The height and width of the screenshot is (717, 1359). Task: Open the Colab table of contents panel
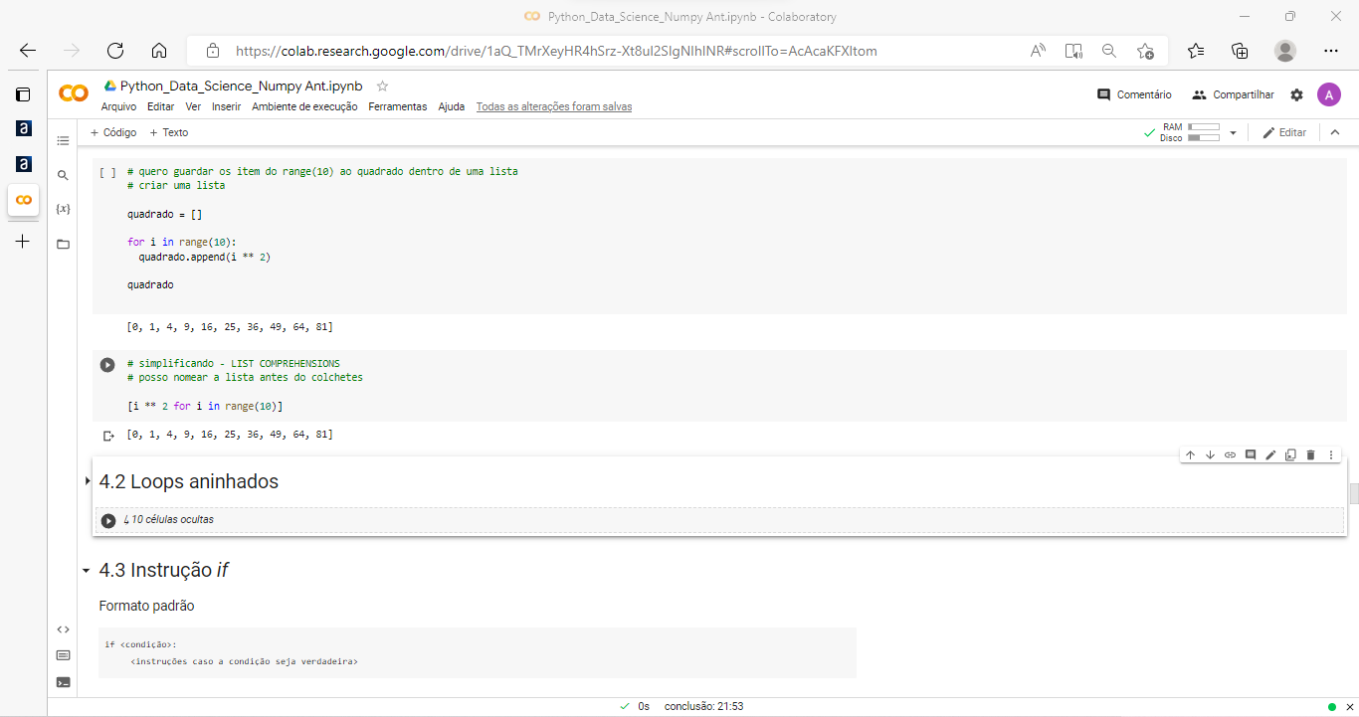[x=63, y=141]
